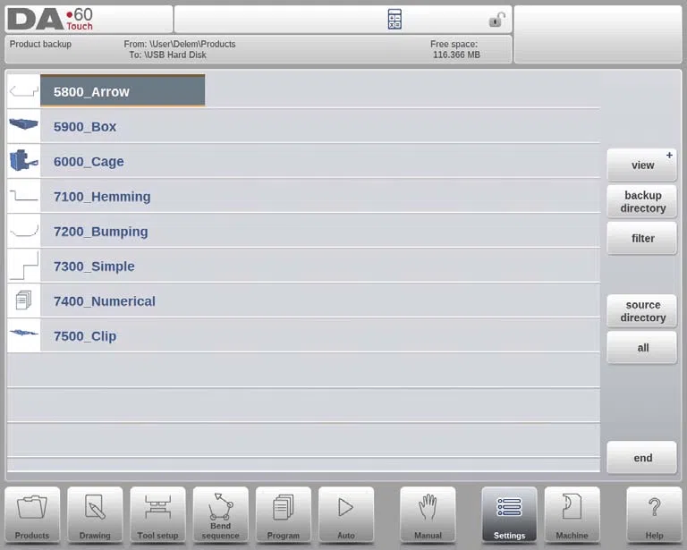Open the Products folder navigation button
The height and width of the screenshot is (550, 687).
tap(32, 515)
